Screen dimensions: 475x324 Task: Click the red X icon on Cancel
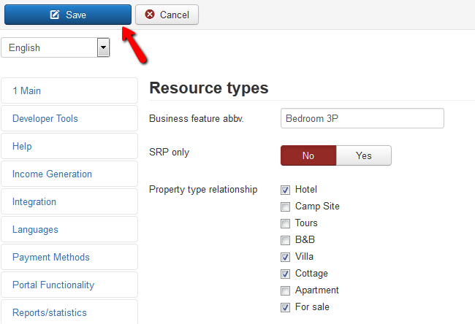(150, 14)
